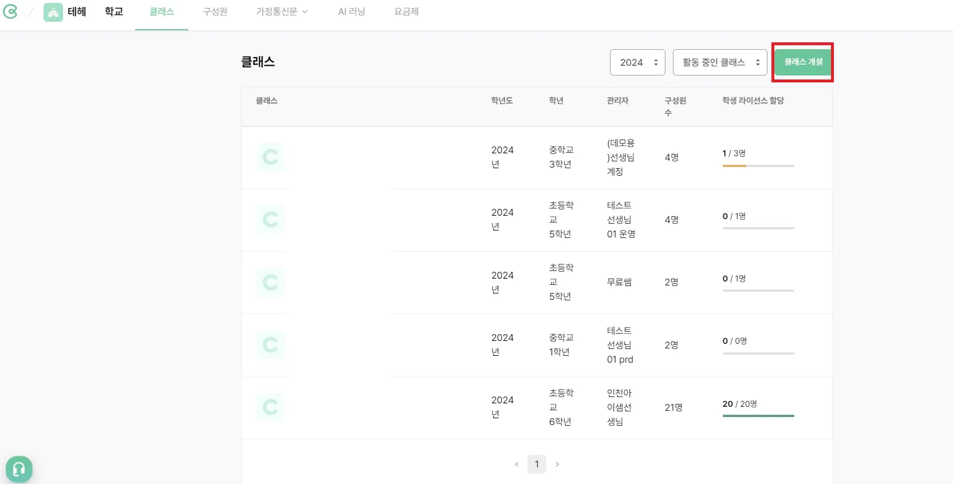The width and height of the screenshot is (953, 484).
Task: Click the green school building icon
Action: 53,12
